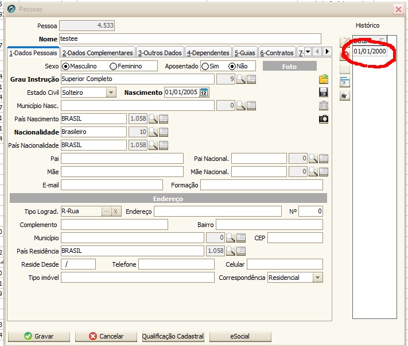The image size is (408, 346).
Task: Switch to the 6-Contratos tab
Action: (x=277, y=53)
